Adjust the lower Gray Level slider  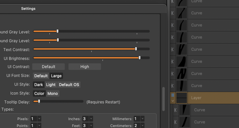[x=58, y=40]
